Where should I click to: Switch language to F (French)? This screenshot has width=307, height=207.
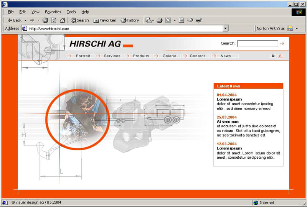[281, 56]
